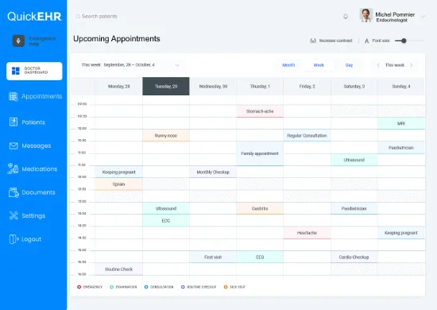
Task: Click the Medications sidebar icon
Action: 13,169
